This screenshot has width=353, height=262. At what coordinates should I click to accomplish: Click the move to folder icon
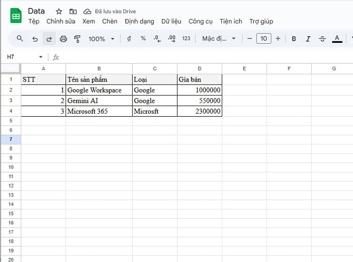(x=73, y=11)
